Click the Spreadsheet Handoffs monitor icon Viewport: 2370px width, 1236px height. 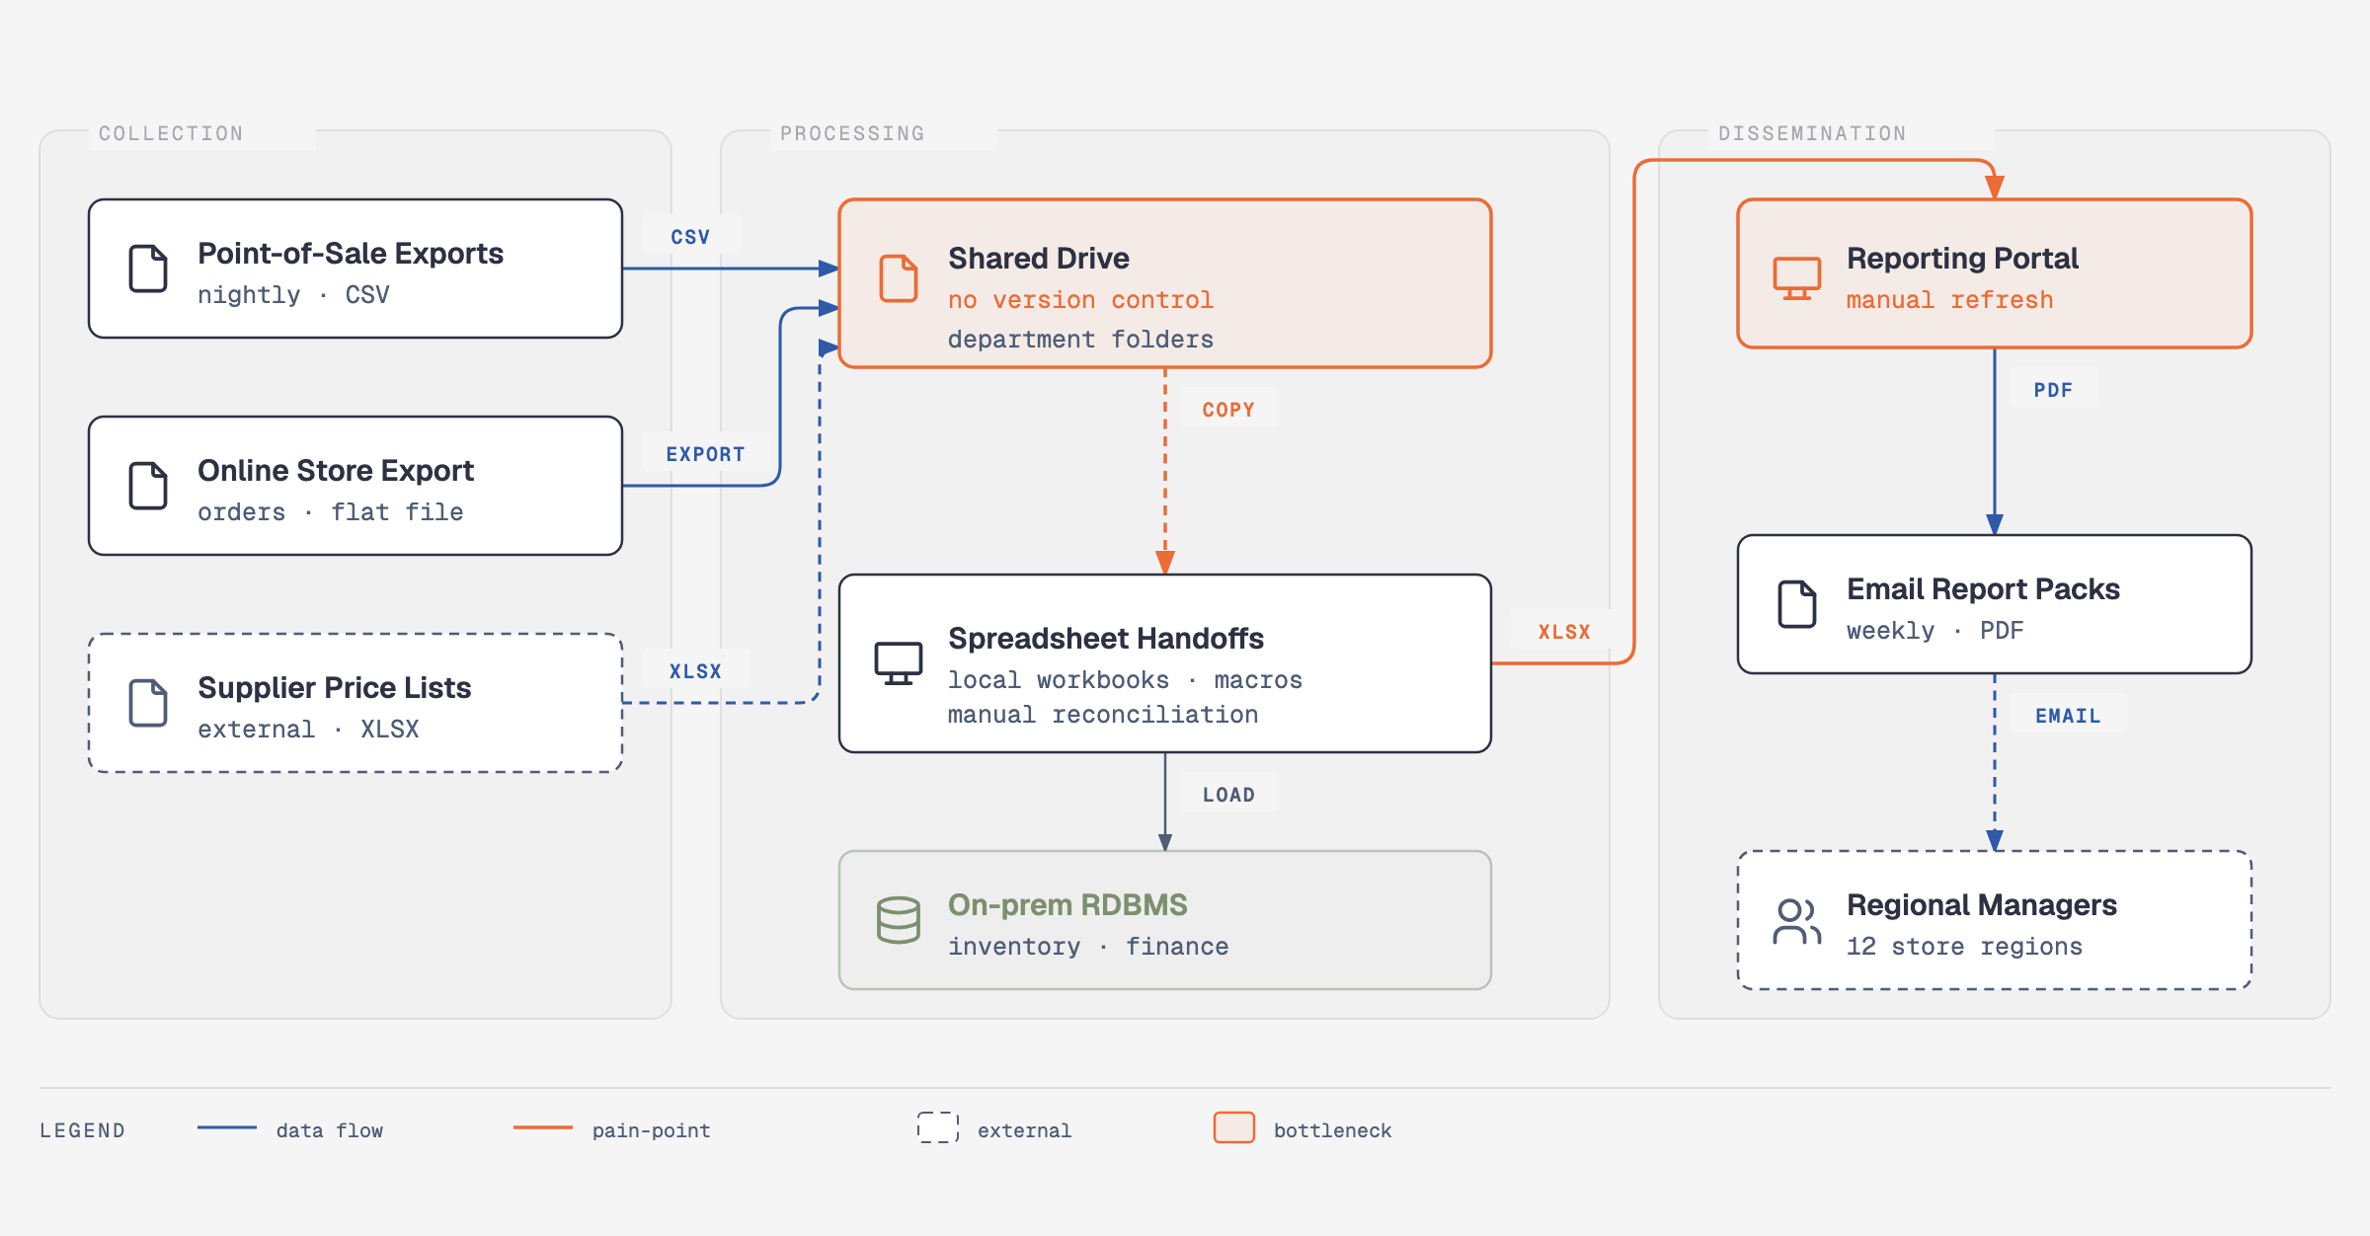pos(899,663)
